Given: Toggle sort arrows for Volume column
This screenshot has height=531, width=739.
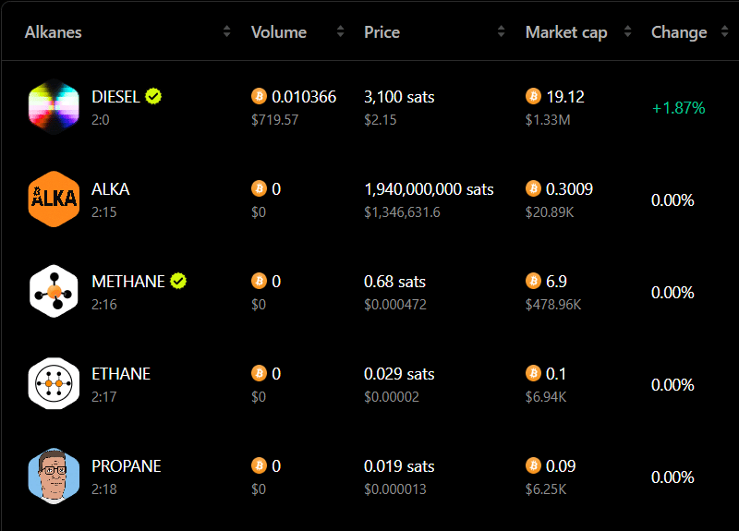Looking at the screenshot, I should click(340, 31).
